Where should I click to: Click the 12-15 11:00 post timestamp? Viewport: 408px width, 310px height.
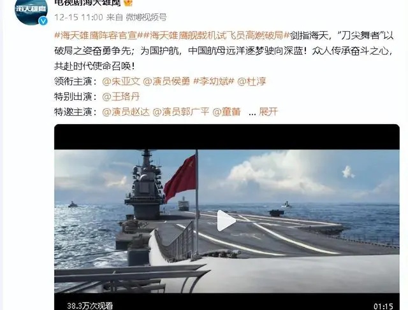(x=78, y=17)
